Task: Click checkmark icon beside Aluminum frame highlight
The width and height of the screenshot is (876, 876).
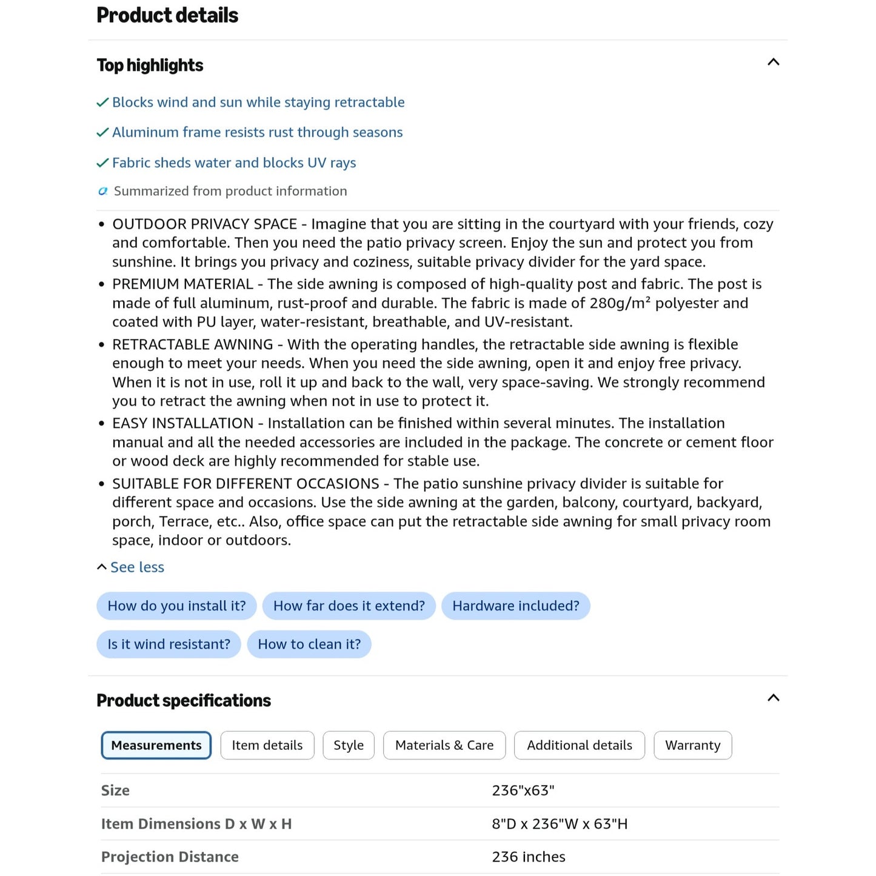Action: point(103,133)
